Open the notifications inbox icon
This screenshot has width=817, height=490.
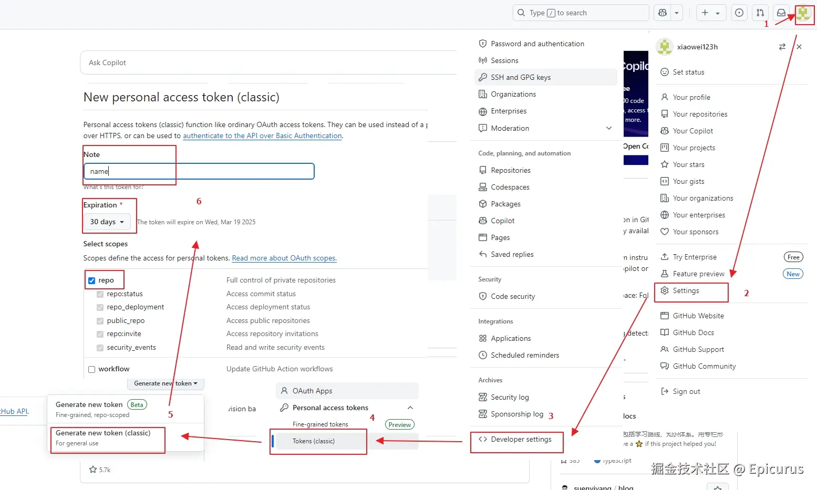click(781, 13)
